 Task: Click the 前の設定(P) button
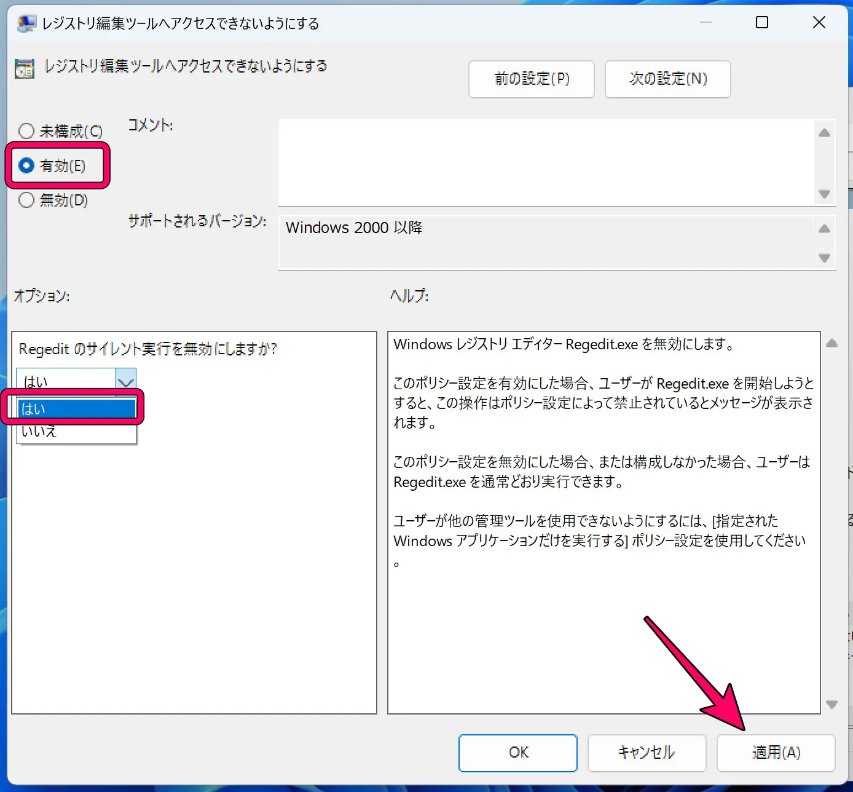532,79
